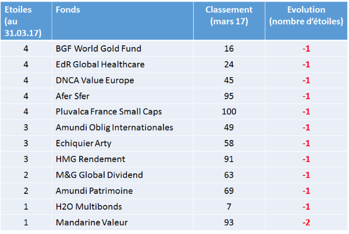Select Amundi Oblig Internationales fund
Image resolution: width=349 pixels, height=234 pixels.
point(115,128)
